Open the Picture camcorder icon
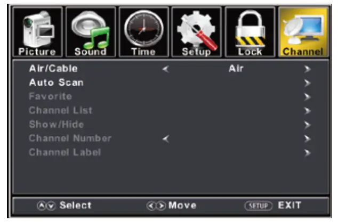 pyautogui.click(x=37, y=32)
